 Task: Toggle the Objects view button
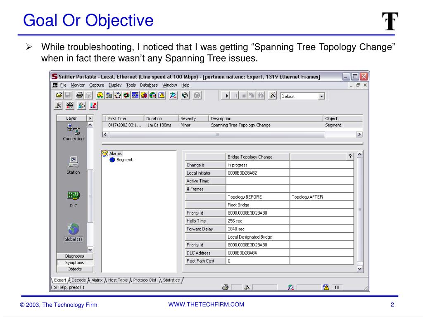click(x=74, y=269)
